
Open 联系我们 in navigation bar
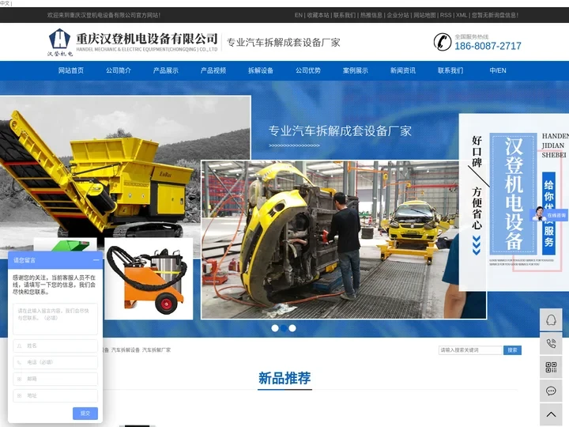[x=450, y=70]
